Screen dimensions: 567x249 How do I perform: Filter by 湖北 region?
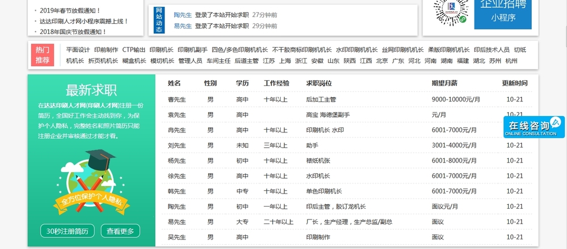coord(479,61)
